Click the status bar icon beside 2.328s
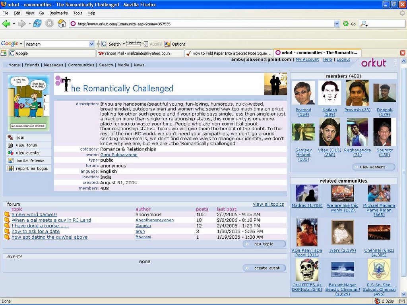Screen dimensions: 407x305 [x=377, y=301]
